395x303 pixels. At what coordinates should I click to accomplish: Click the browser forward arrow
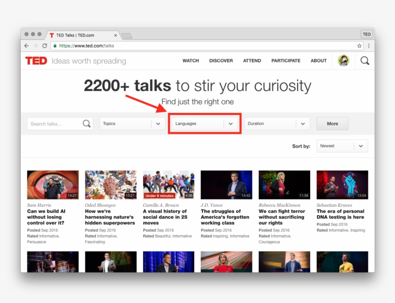(36, 46)
